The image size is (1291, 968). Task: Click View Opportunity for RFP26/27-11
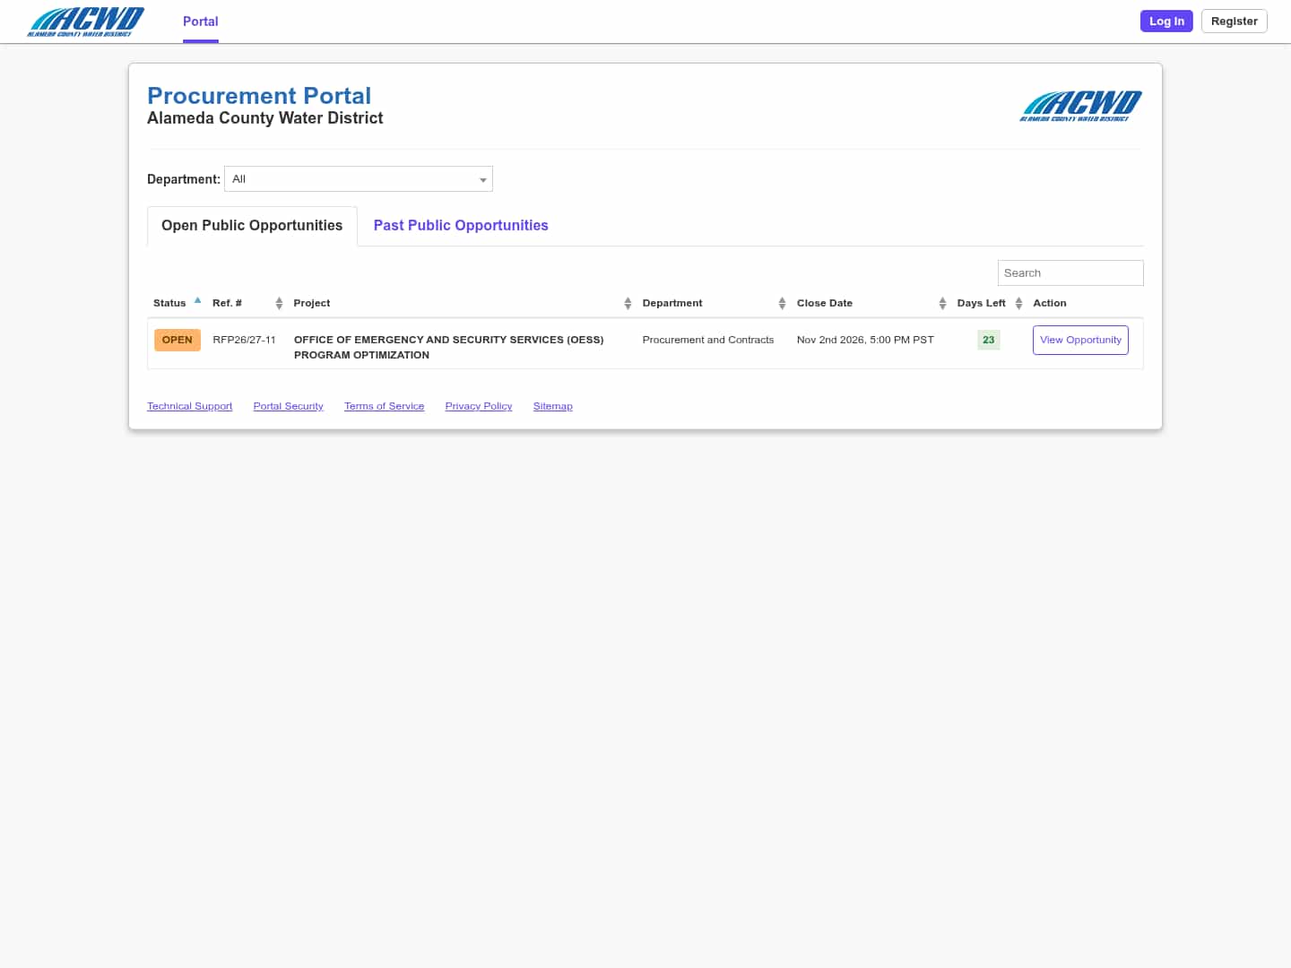1080,340
